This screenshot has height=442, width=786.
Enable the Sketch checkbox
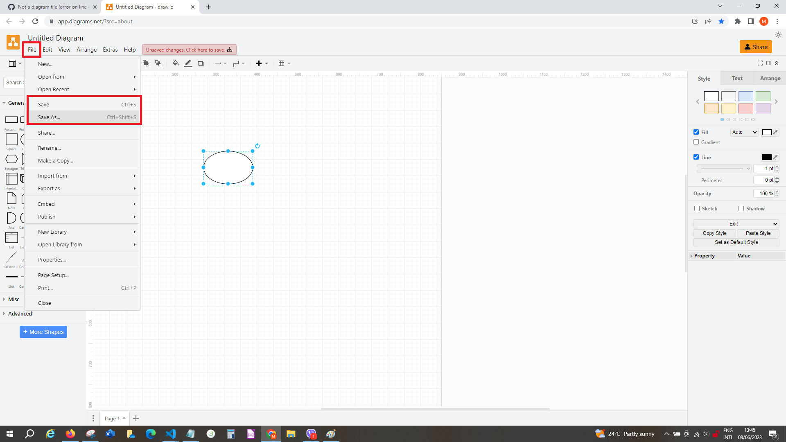[697, 208]
